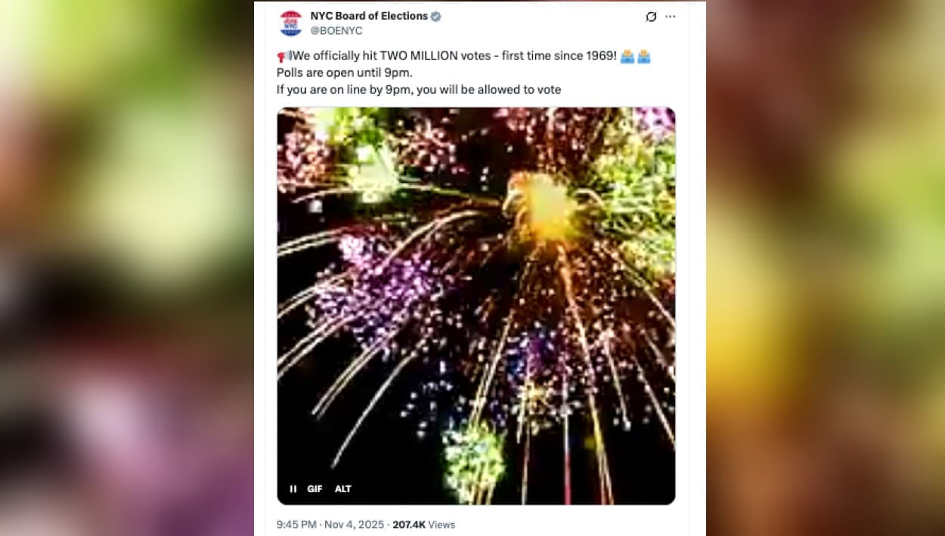This screenshot has width=945, height=536.
Task: Click the first ballot box emoji
Action: pyautogui.click(x=627, y=57)
